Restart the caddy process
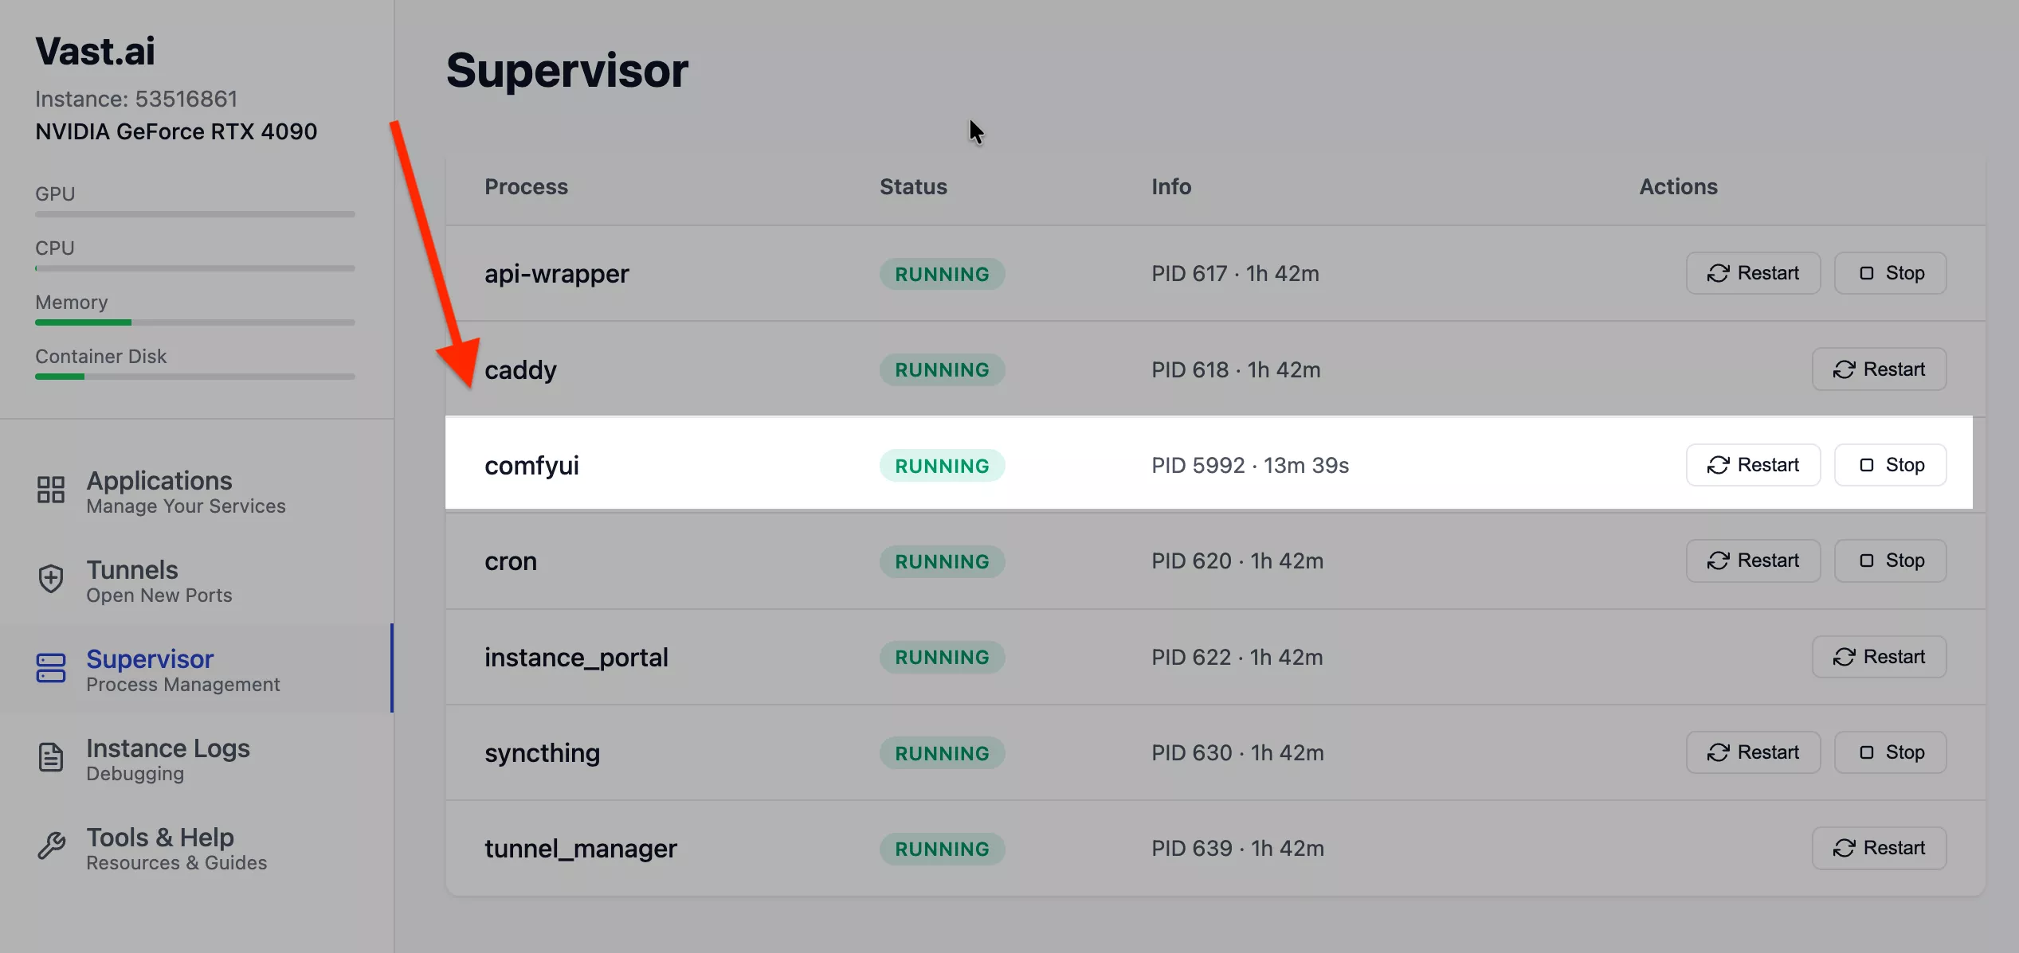The width and height of the screenshot is (2019, 953). (1879, 369)
